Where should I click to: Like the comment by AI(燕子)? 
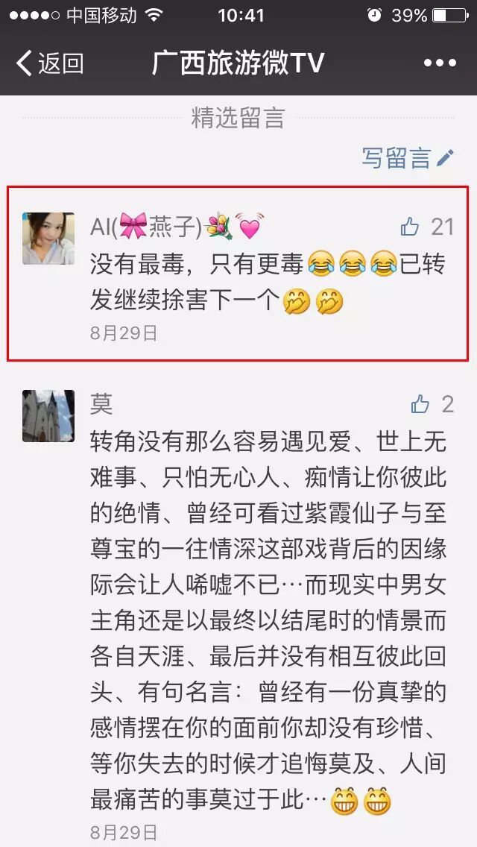tap(410, 227)
